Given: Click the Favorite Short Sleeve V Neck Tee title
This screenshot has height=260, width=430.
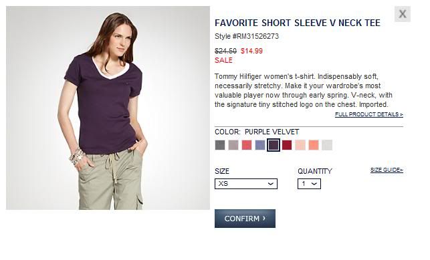Looking at the screenshot, I should click(298, 23).
